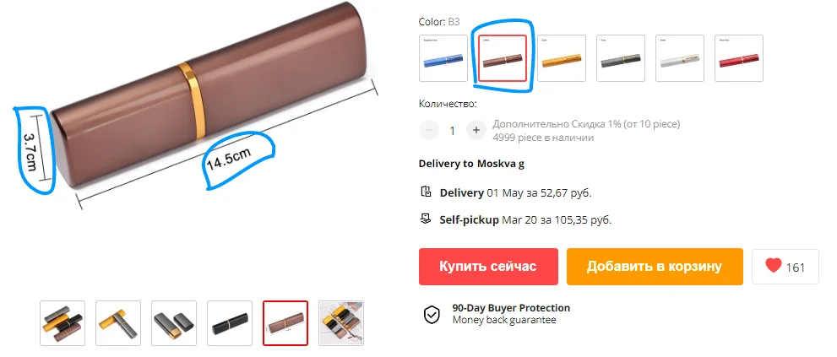Screen dimensions: 837x357
Task: Pick the wine red color option
Action: pos(739,58)
